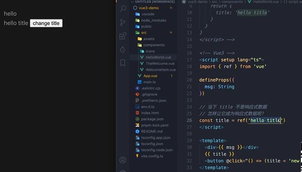Click the lightning icon beside vite.config.ts
The width and height of the screenshot is (302, 172).
pos(137,156)
